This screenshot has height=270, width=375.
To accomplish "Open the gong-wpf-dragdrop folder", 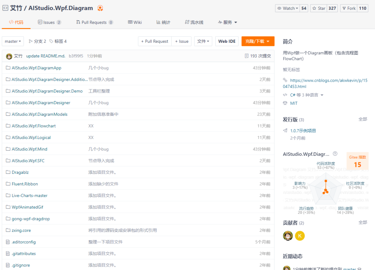I will pyautogui.click(x=31, y=219).
